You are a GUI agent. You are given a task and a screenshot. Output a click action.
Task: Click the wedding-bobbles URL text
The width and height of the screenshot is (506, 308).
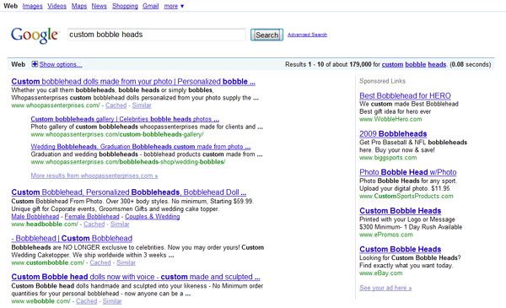coord(128,162)
